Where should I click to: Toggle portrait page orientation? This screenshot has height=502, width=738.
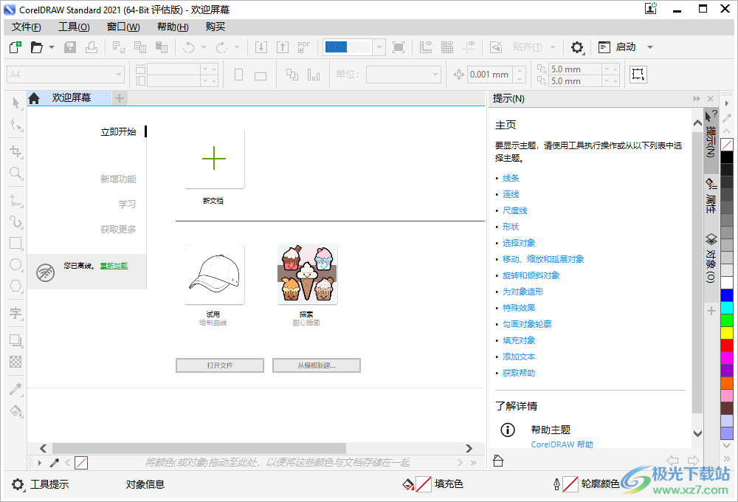(x=238, y=75)
